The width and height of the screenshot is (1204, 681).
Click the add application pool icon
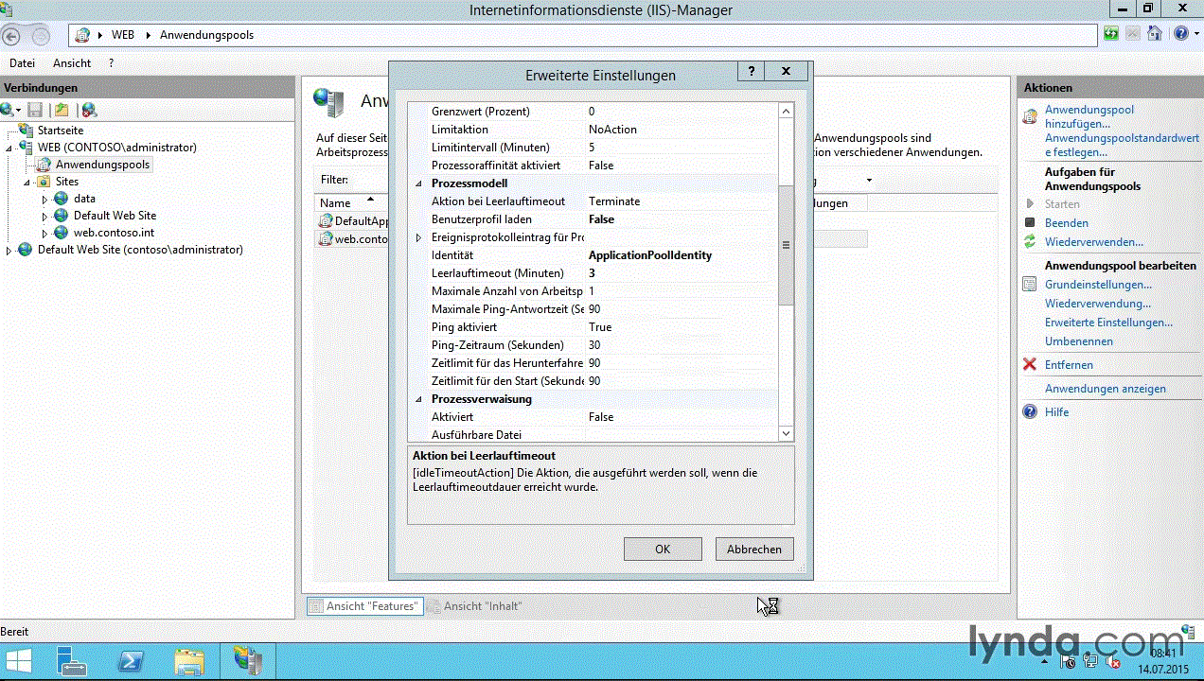click(x=1030, y=117)
